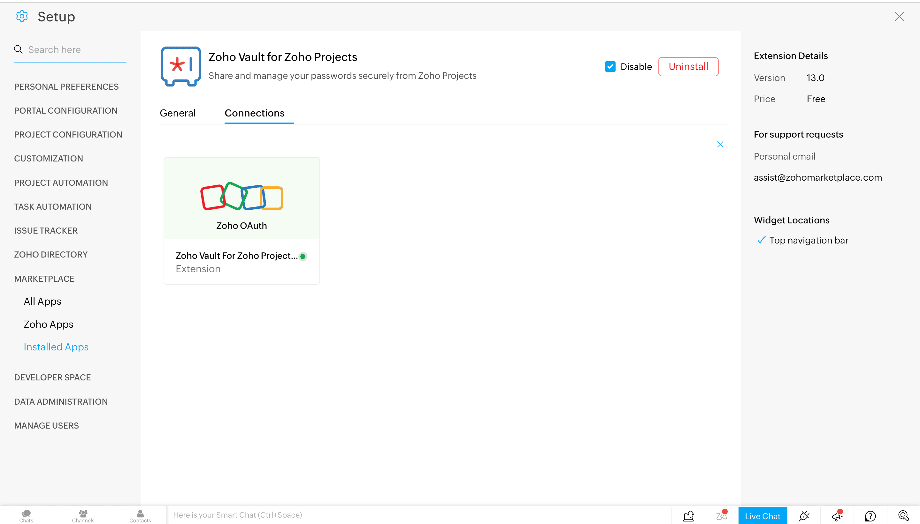Click the bottom bar search icon

click(903, 516)
